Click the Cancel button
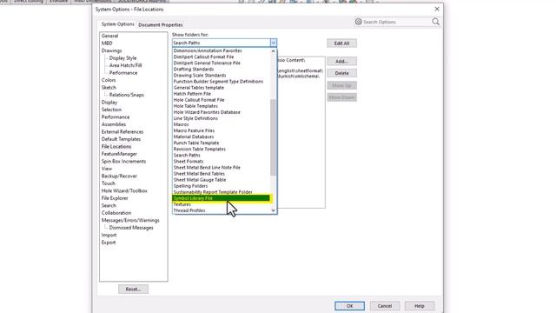The width and height of the screenshot is (556, 313). point(385,306)
